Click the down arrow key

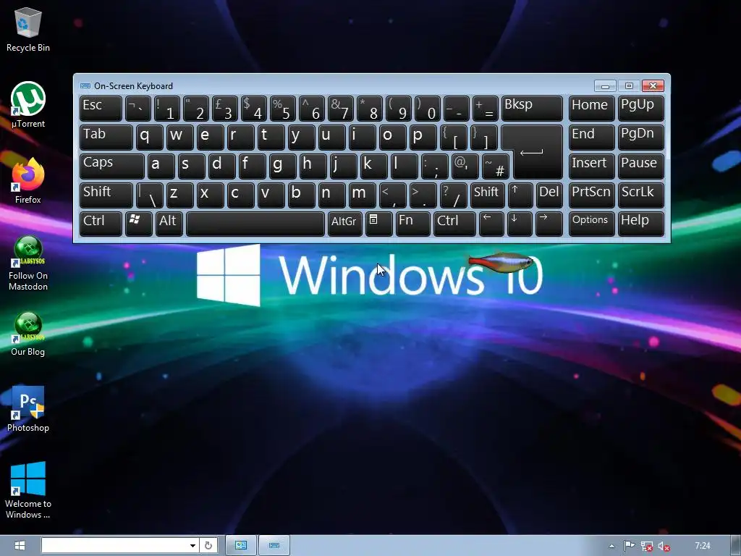tap(520, 224)
